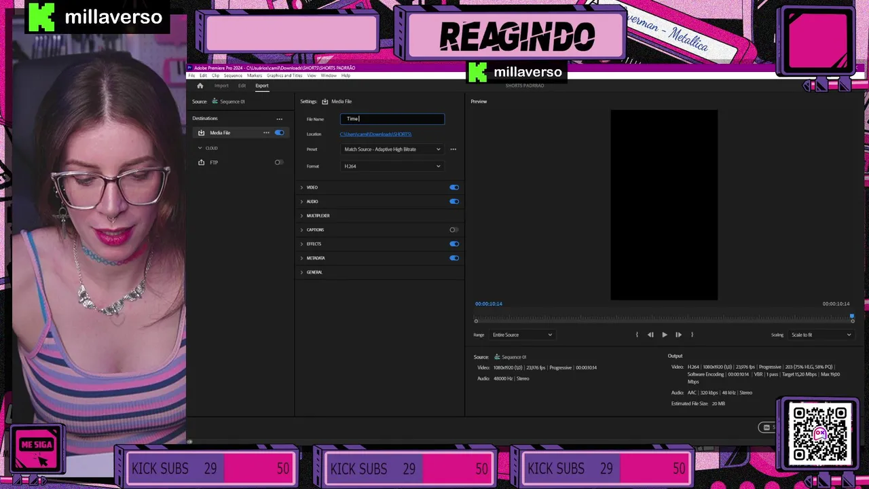The image size is (869, 489).
Task: Click the Sequence 01 icon beside Source
Action: 215,101
